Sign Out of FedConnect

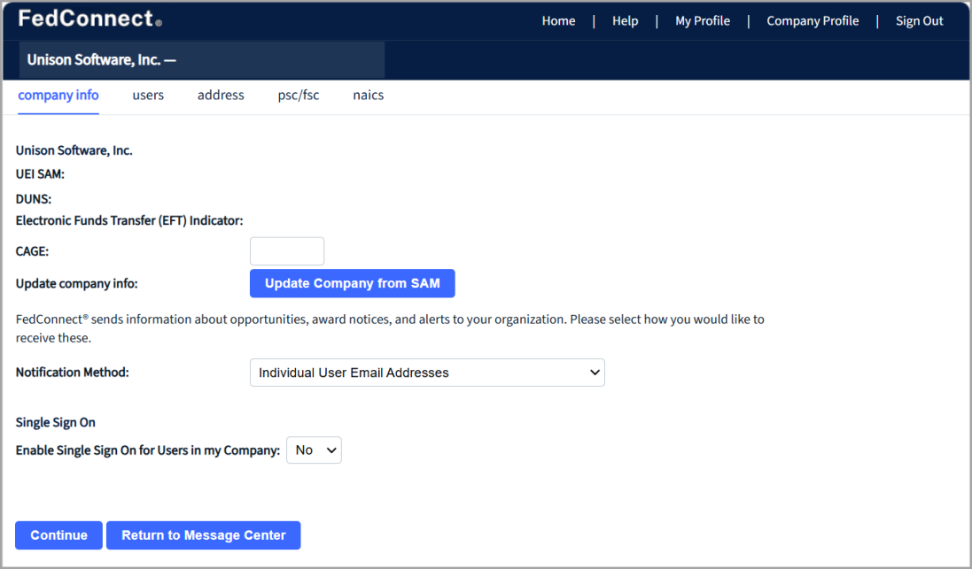click(x=920, y=21)
